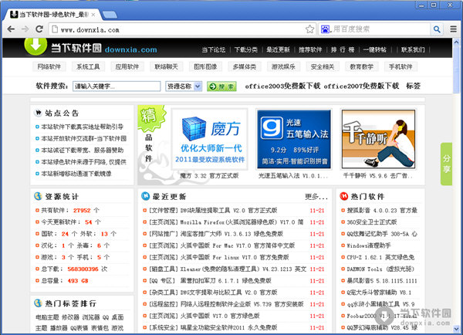The image size is (463, 335).
Task: Click the 电脑主题 hot tag
Action: [x=48, y=317]
